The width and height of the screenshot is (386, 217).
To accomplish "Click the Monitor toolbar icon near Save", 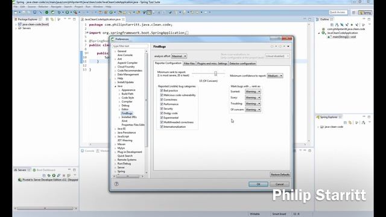I will tap(35, 12).
